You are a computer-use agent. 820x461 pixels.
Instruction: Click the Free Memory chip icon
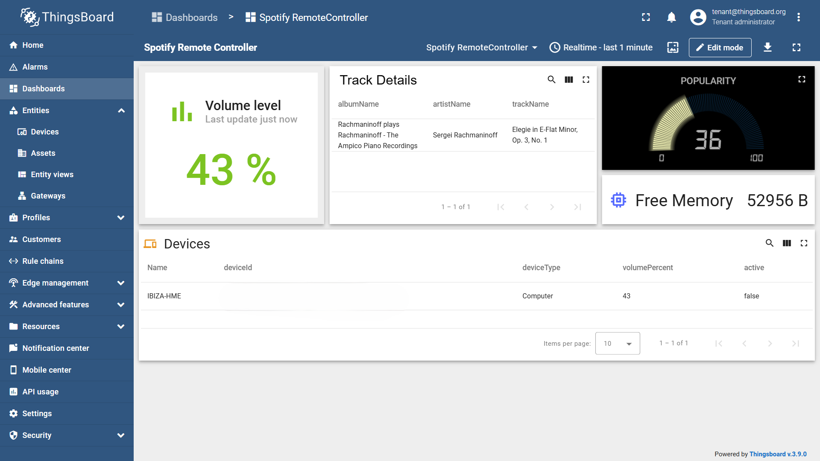coord(618,200)
